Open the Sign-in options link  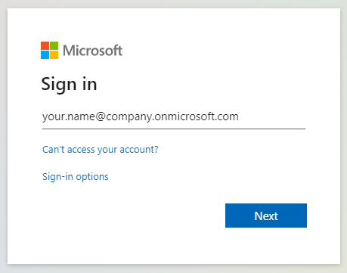point(76,177)
